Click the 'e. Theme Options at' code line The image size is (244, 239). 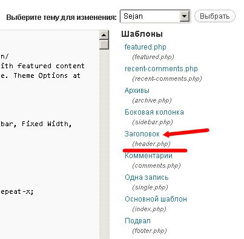click(x=41, y=75)
